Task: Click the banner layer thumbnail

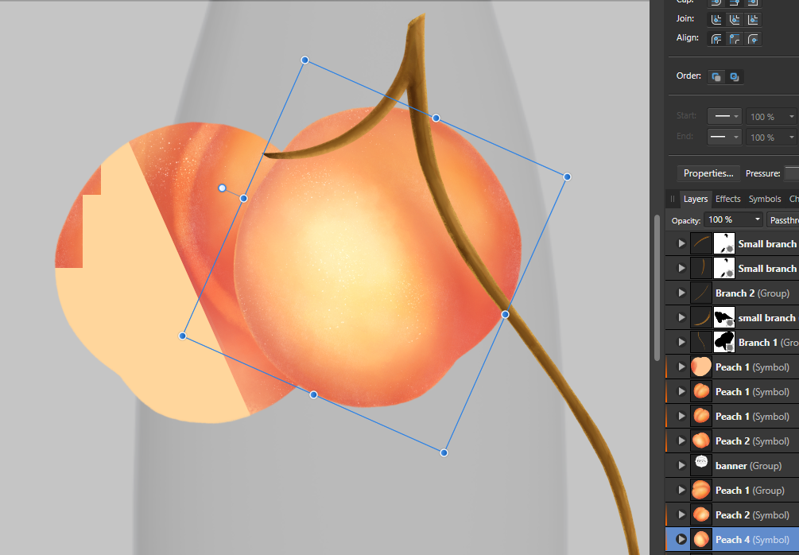Action: (x=701, y=465)
